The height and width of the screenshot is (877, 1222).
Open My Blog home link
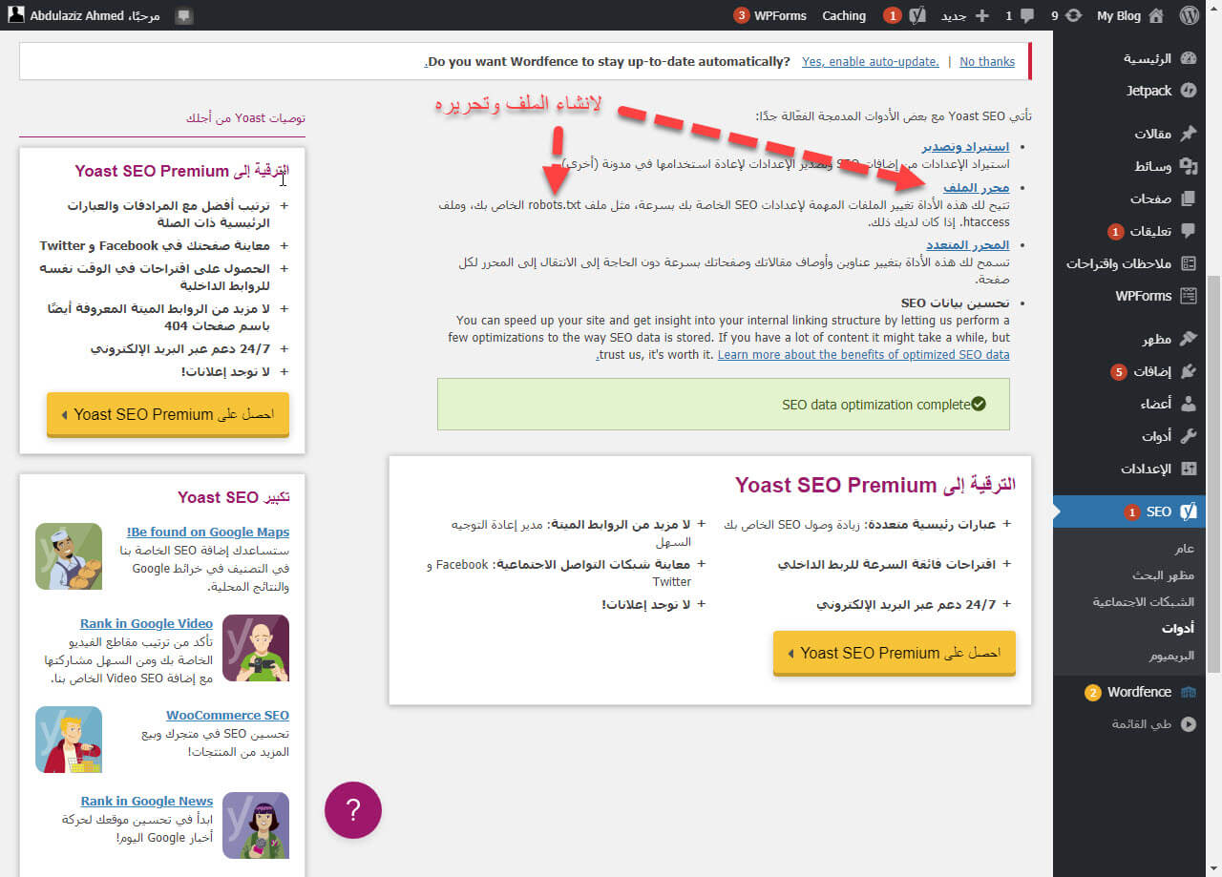coord(1129,15)
